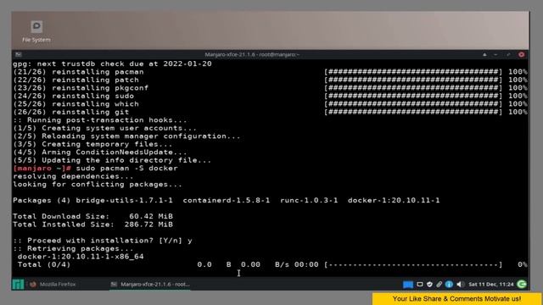
Task: Open the shield update notifier icon
Action: [429, 285]
